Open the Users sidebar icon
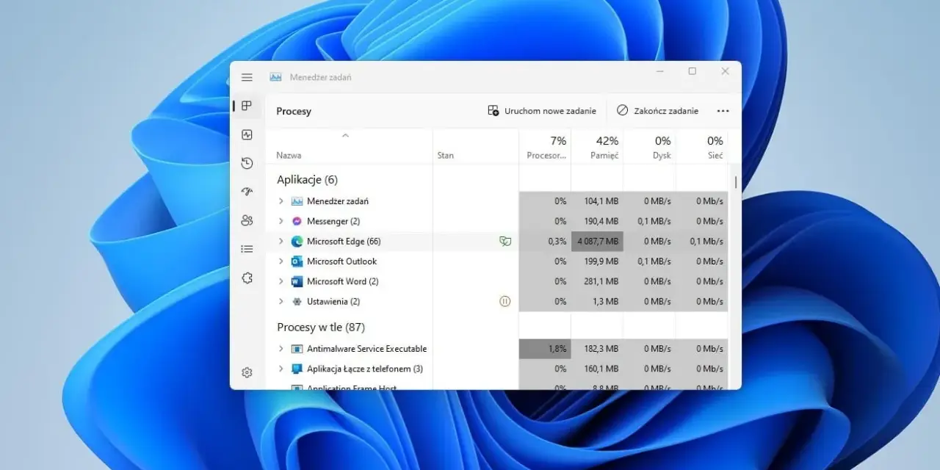The width and height of the screenshot is (940, 470). coord(247,220)
